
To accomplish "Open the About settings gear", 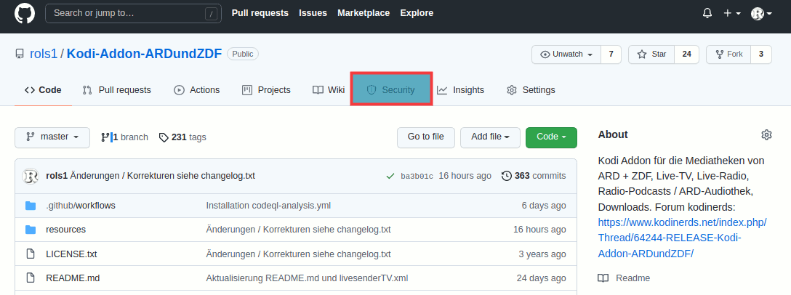I will coord(766,134).
